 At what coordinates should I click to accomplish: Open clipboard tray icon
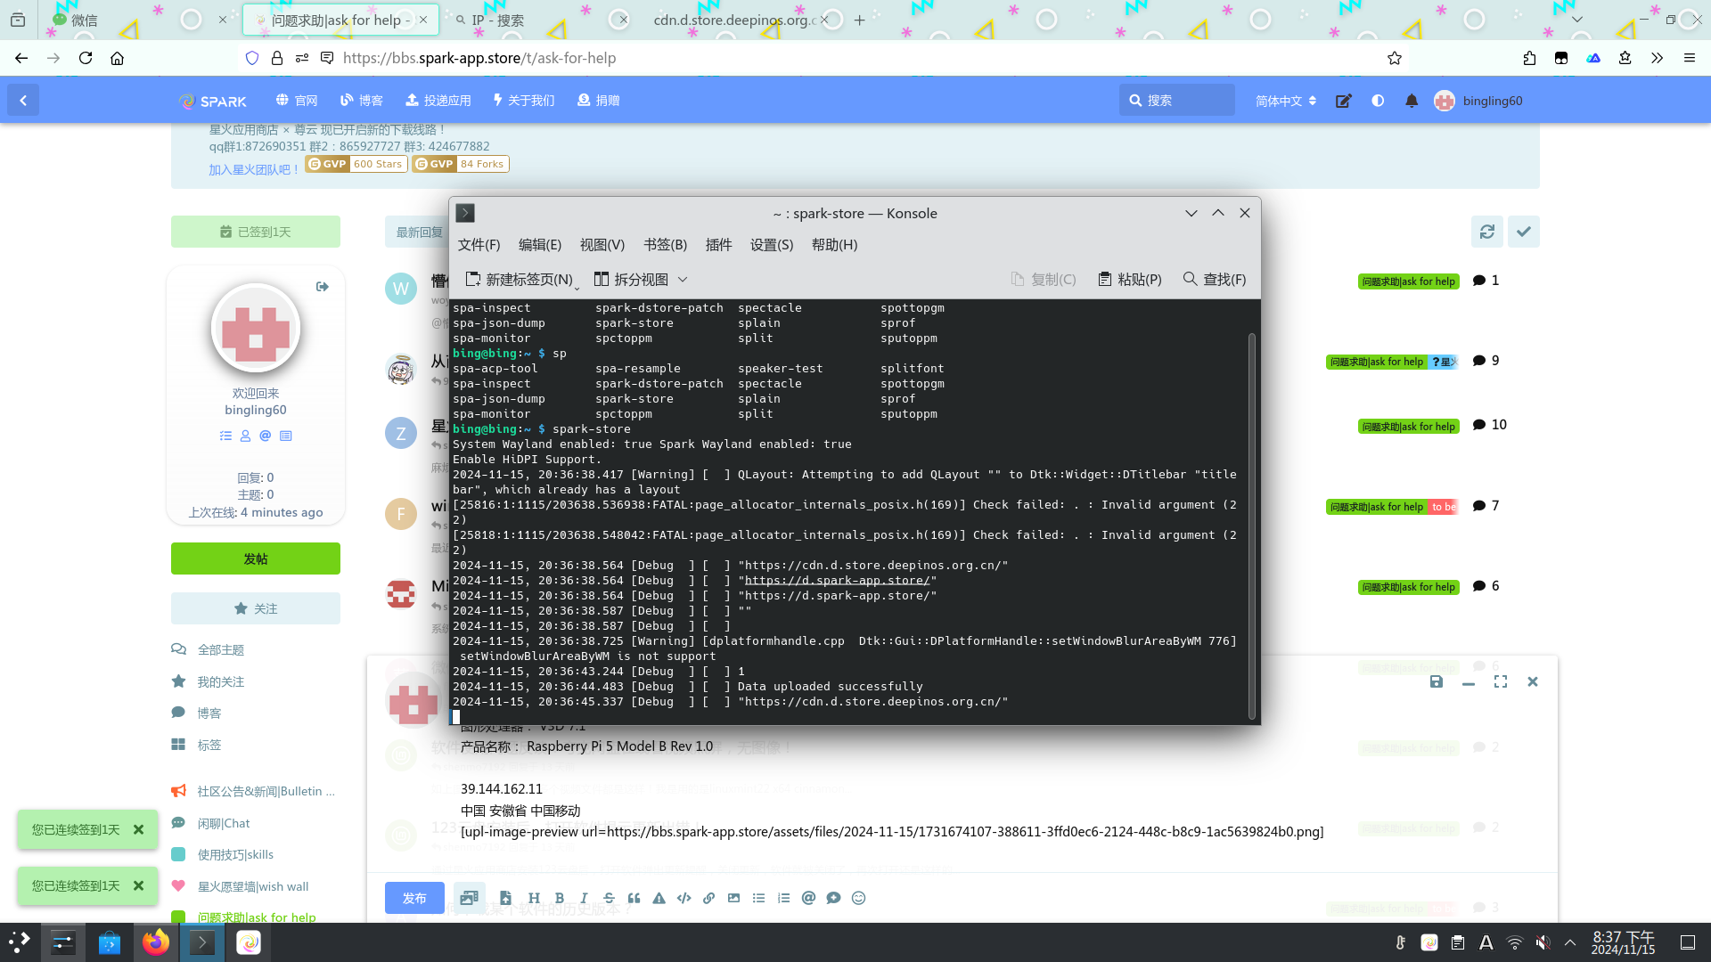click(x=1458, y=942)
